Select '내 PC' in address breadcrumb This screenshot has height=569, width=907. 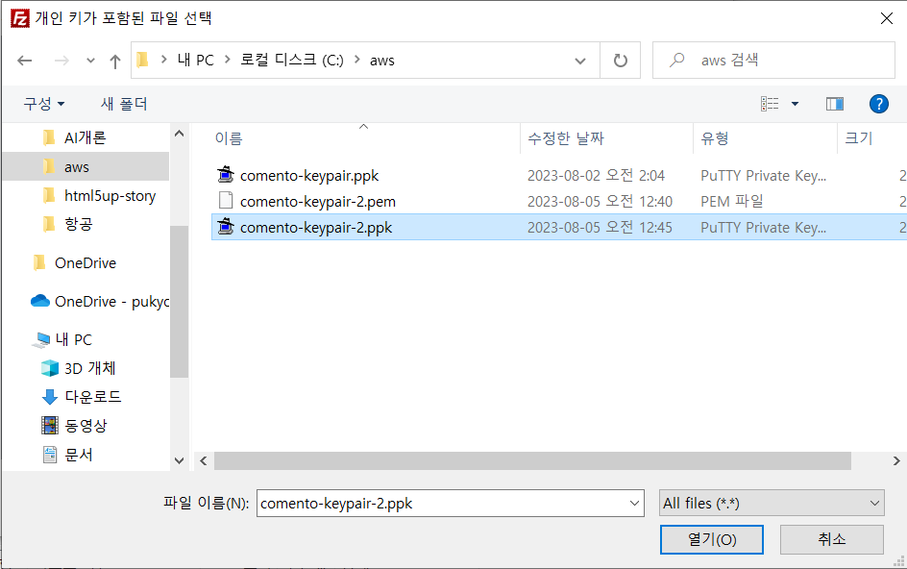[x=195, y=61]
